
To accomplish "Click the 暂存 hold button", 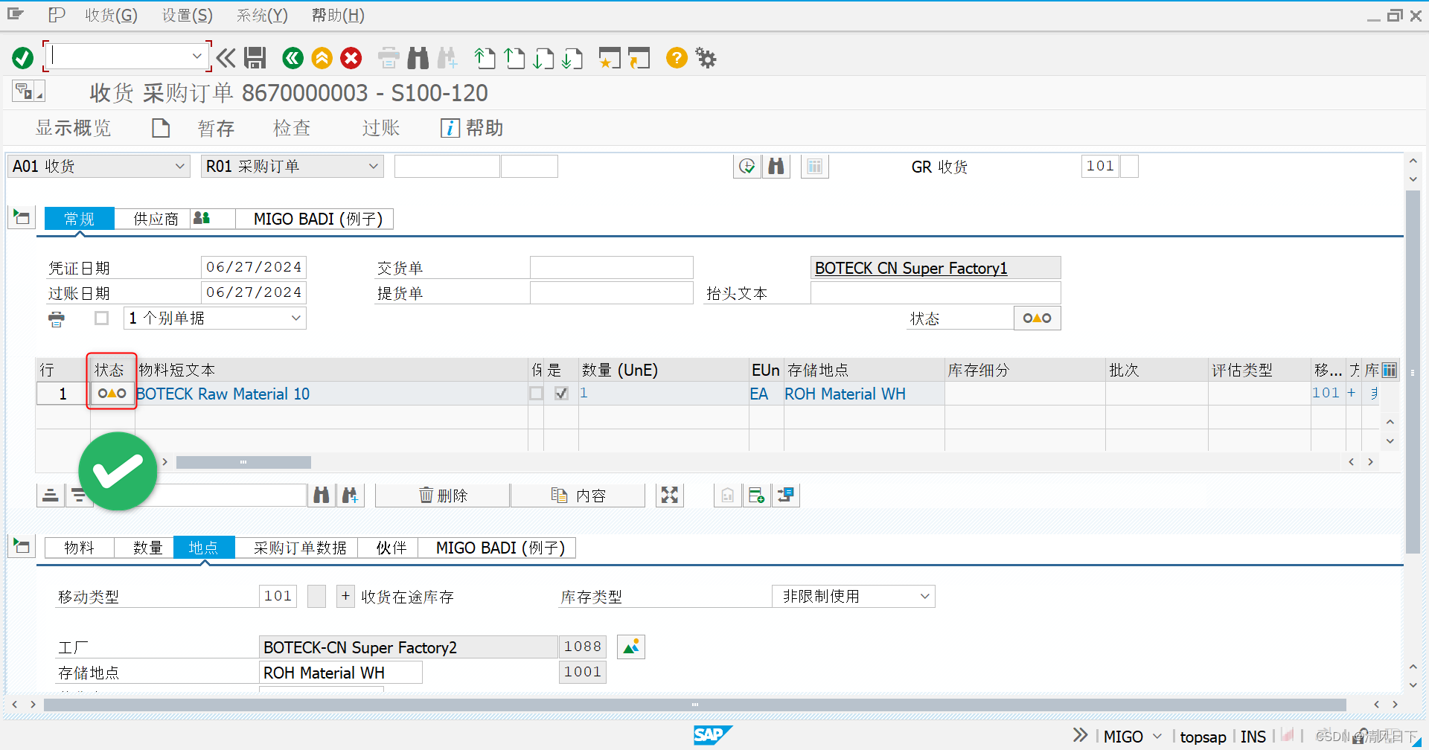I will click(x=216, y=128).
